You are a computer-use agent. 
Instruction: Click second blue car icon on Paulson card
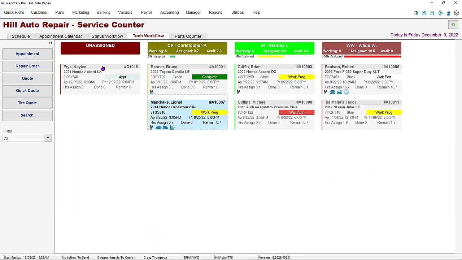[x=339, y=92]
